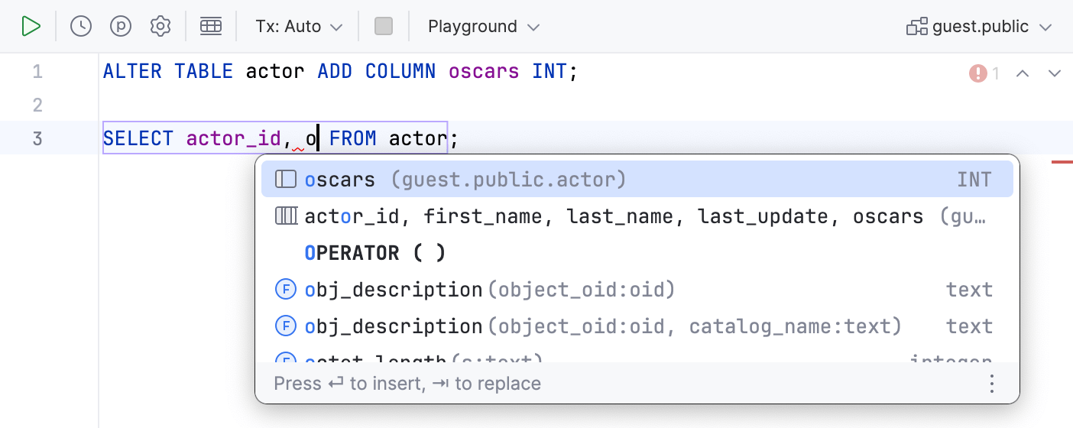Open the guest.public schema selector
This screenshot has height=428, width=1073.
click(979, 27)
